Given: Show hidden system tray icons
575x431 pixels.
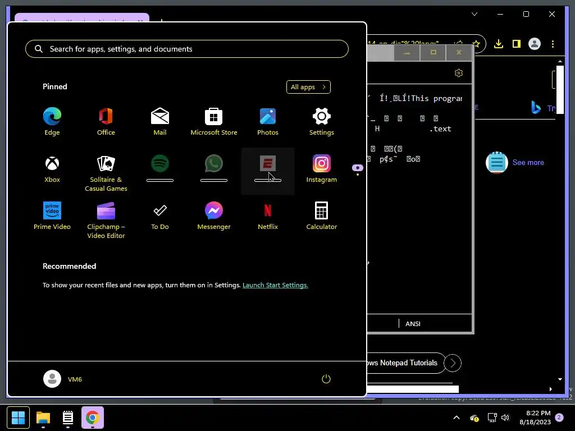Looking at the screenshot, I should (457, 418).
